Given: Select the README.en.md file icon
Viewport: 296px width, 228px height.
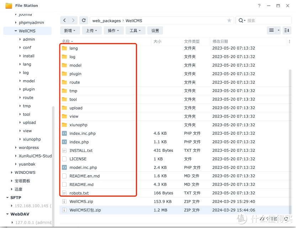Looking at the screenshot, I should pos(64,176).
